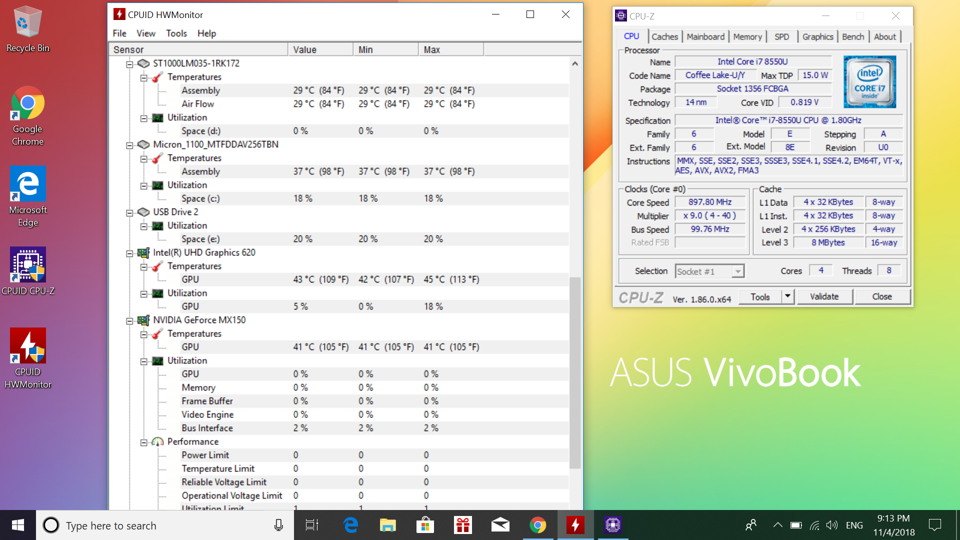
Task: Click the Cortana microphone icon
Action: point(278,525)
